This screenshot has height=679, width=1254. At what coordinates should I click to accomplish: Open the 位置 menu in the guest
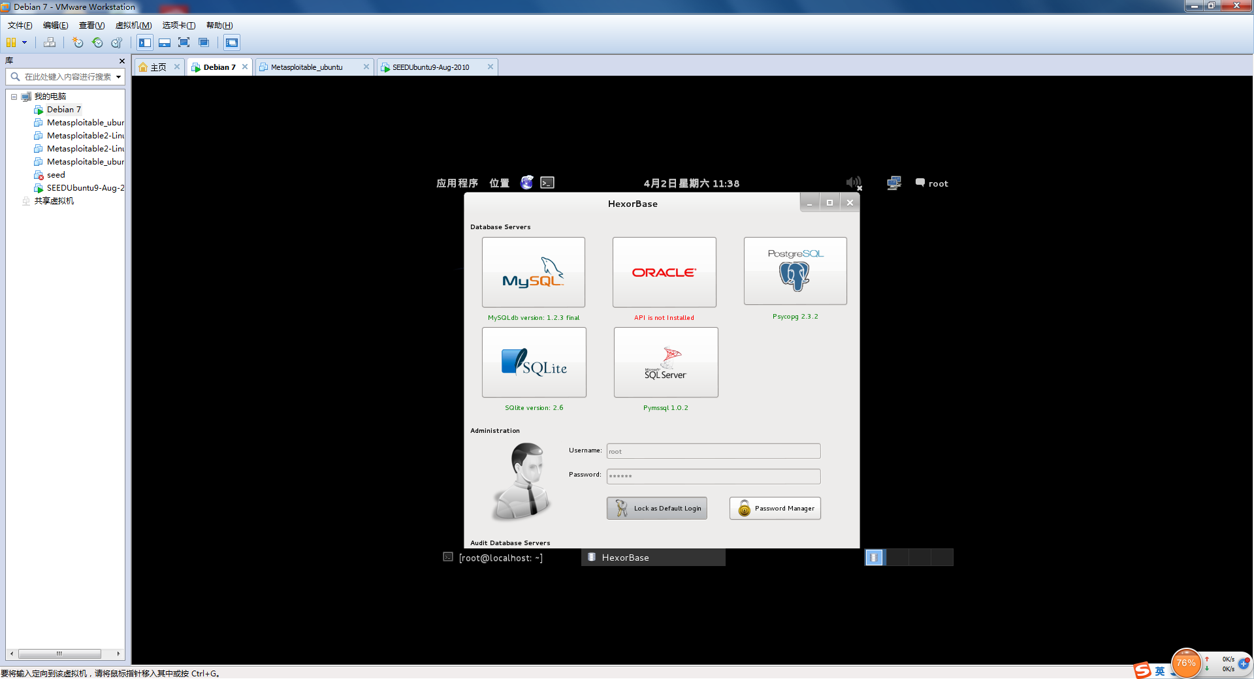(500, 183)
